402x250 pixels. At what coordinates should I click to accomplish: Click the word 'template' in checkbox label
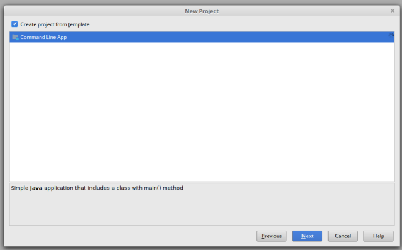coord(79,24)
